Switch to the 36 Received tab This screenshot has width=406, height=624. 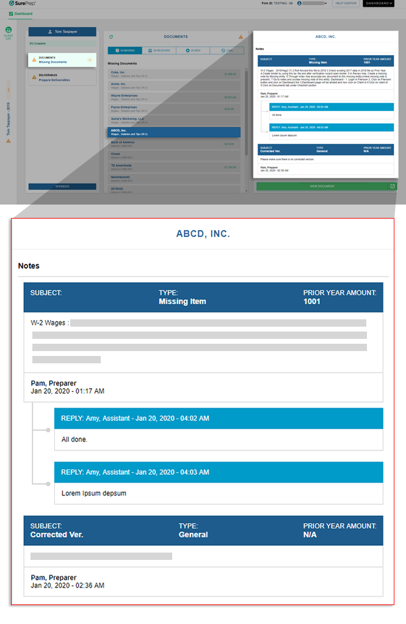[159, 51]
